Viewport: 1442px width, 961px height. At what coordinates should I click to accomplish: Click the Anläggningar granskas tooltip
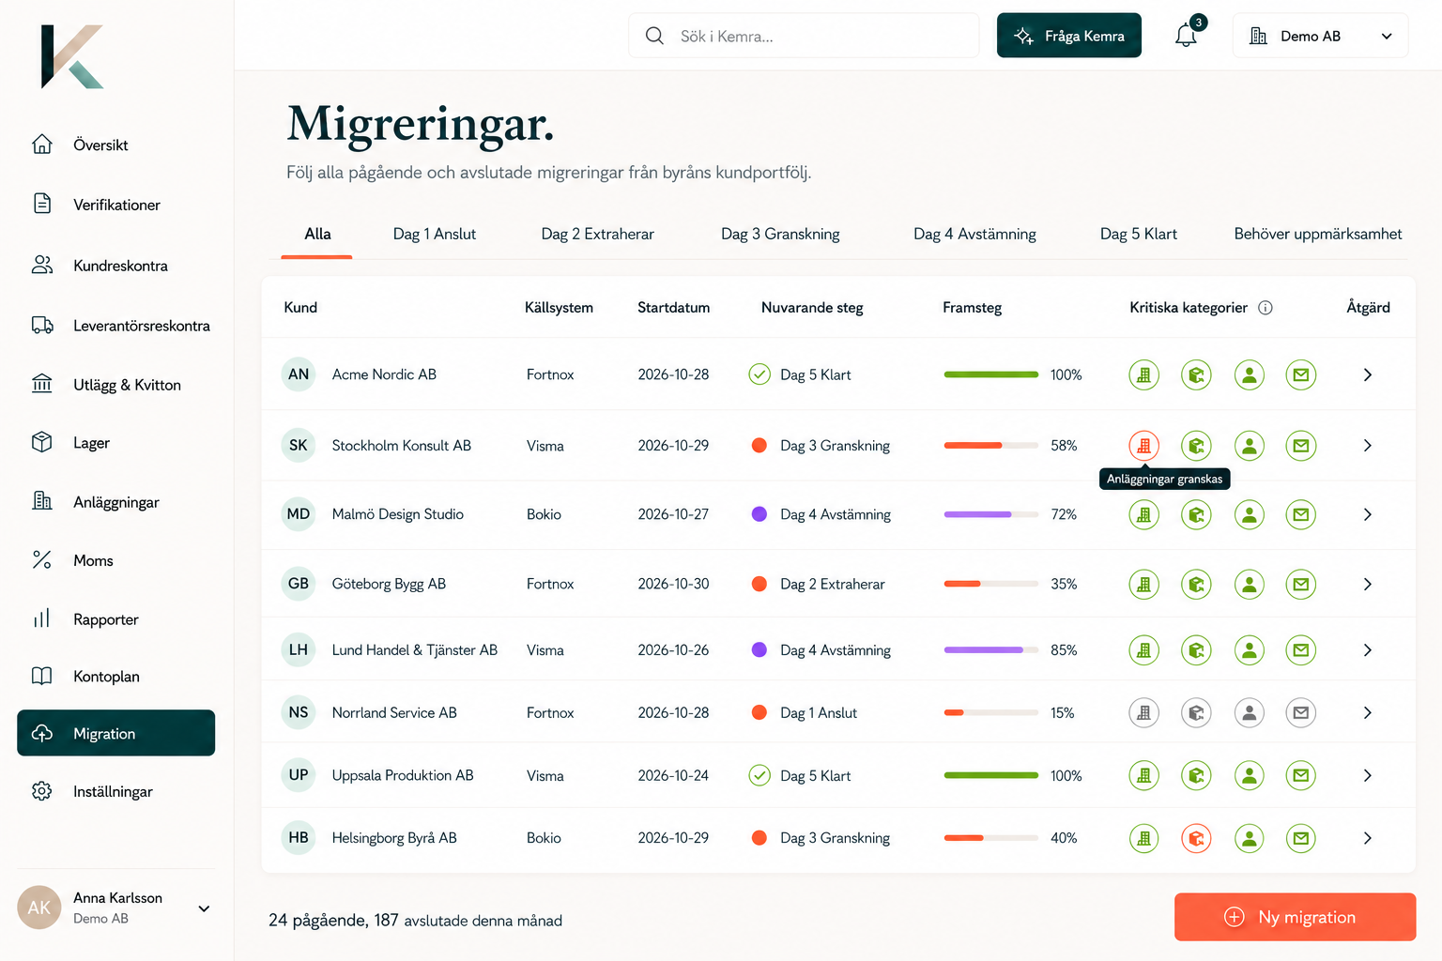1164,479
